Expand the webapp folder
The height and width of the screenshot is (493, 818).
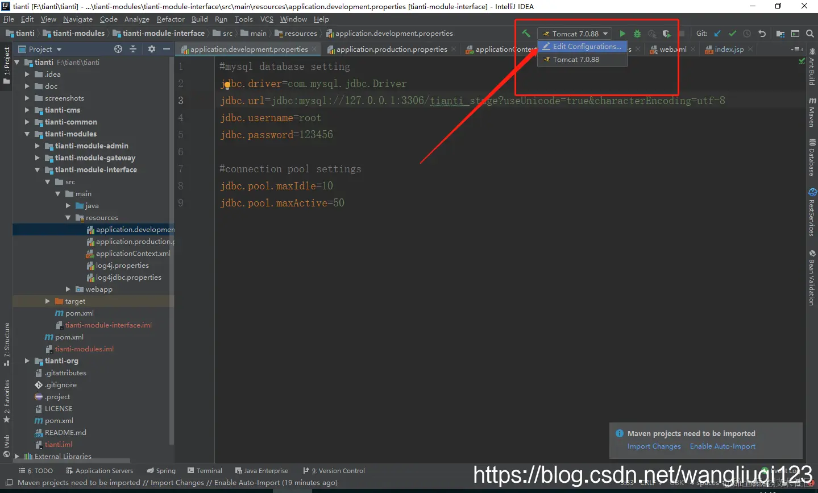(x=68, y=289)
